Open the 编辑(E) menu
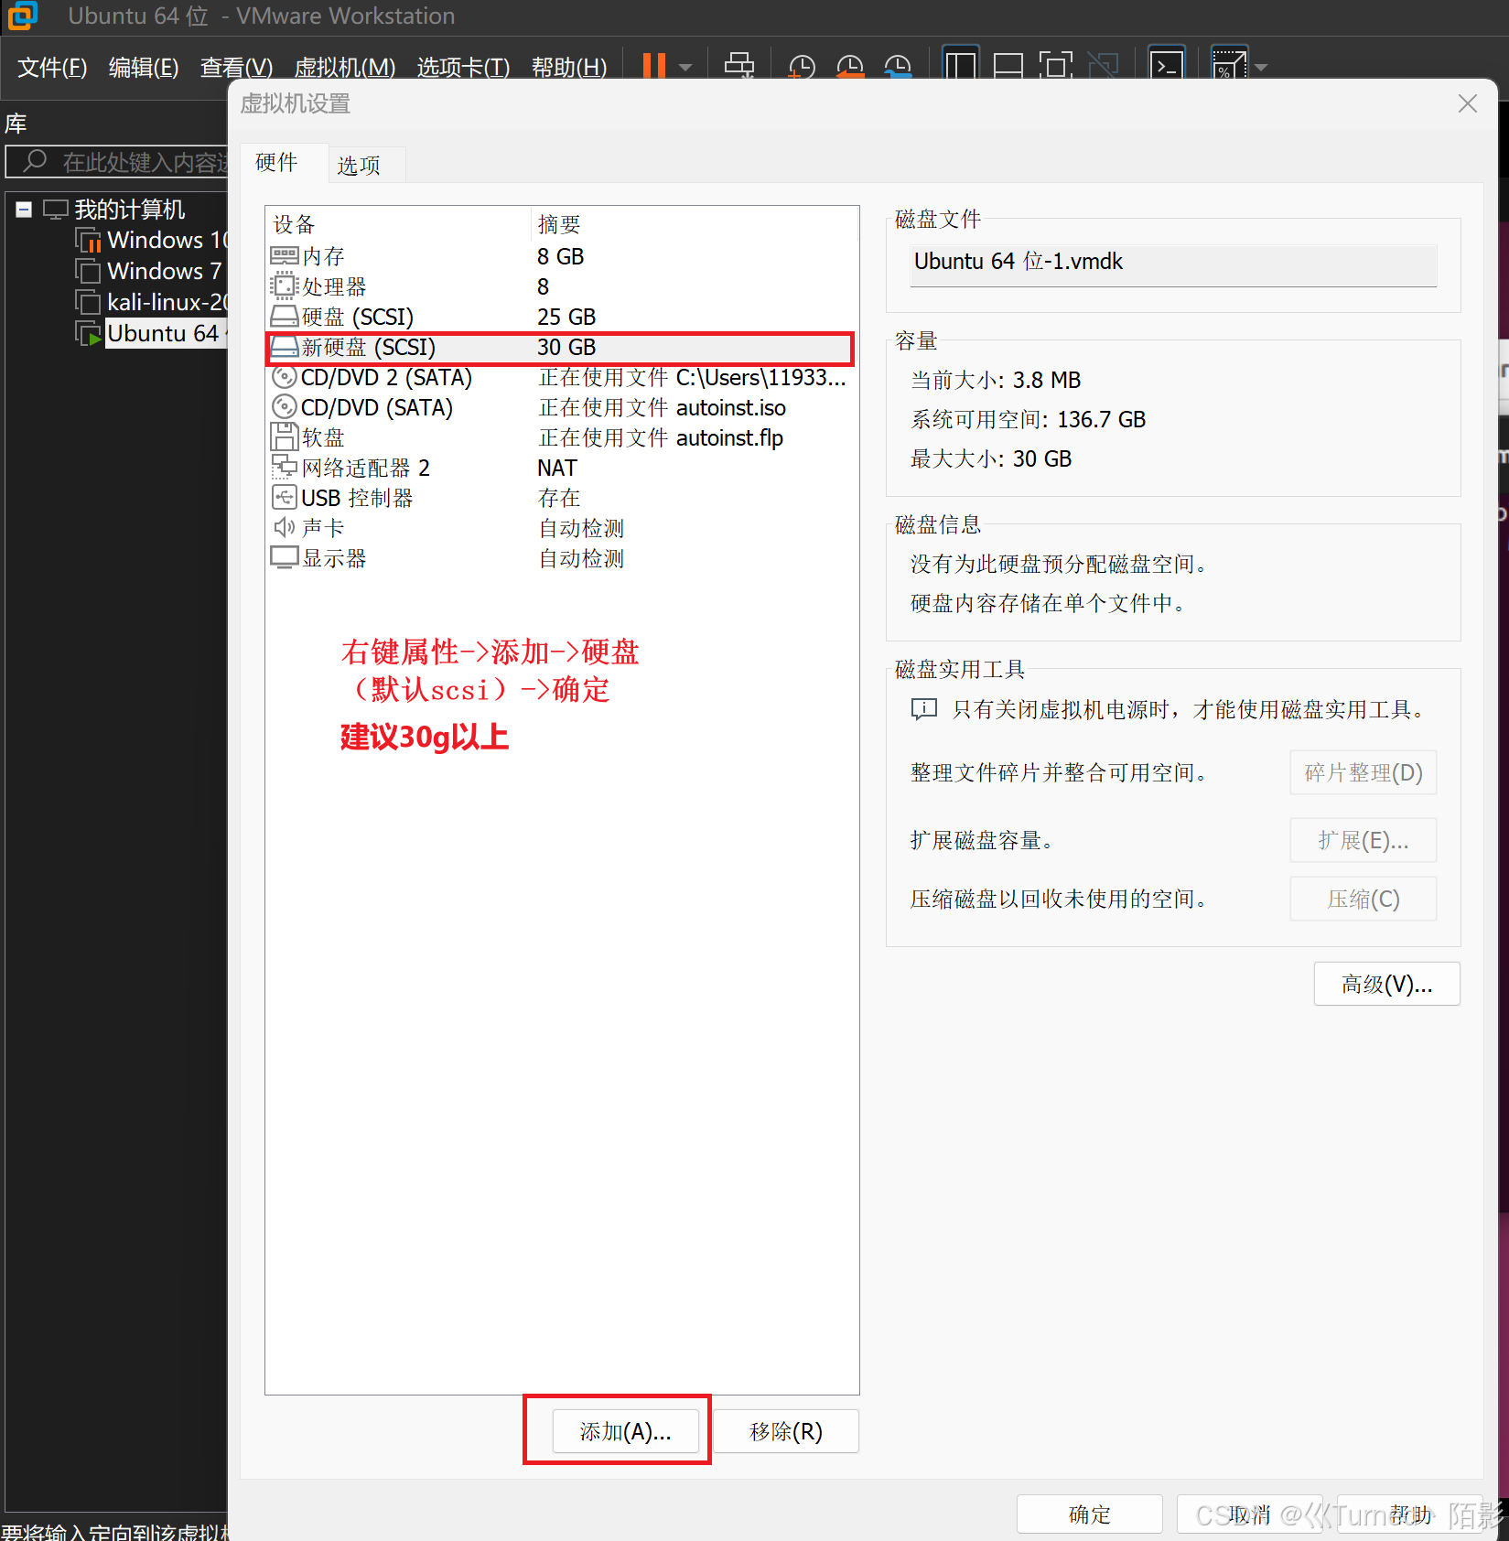The image size is (1509, 1541). click(x=144, y=67)
